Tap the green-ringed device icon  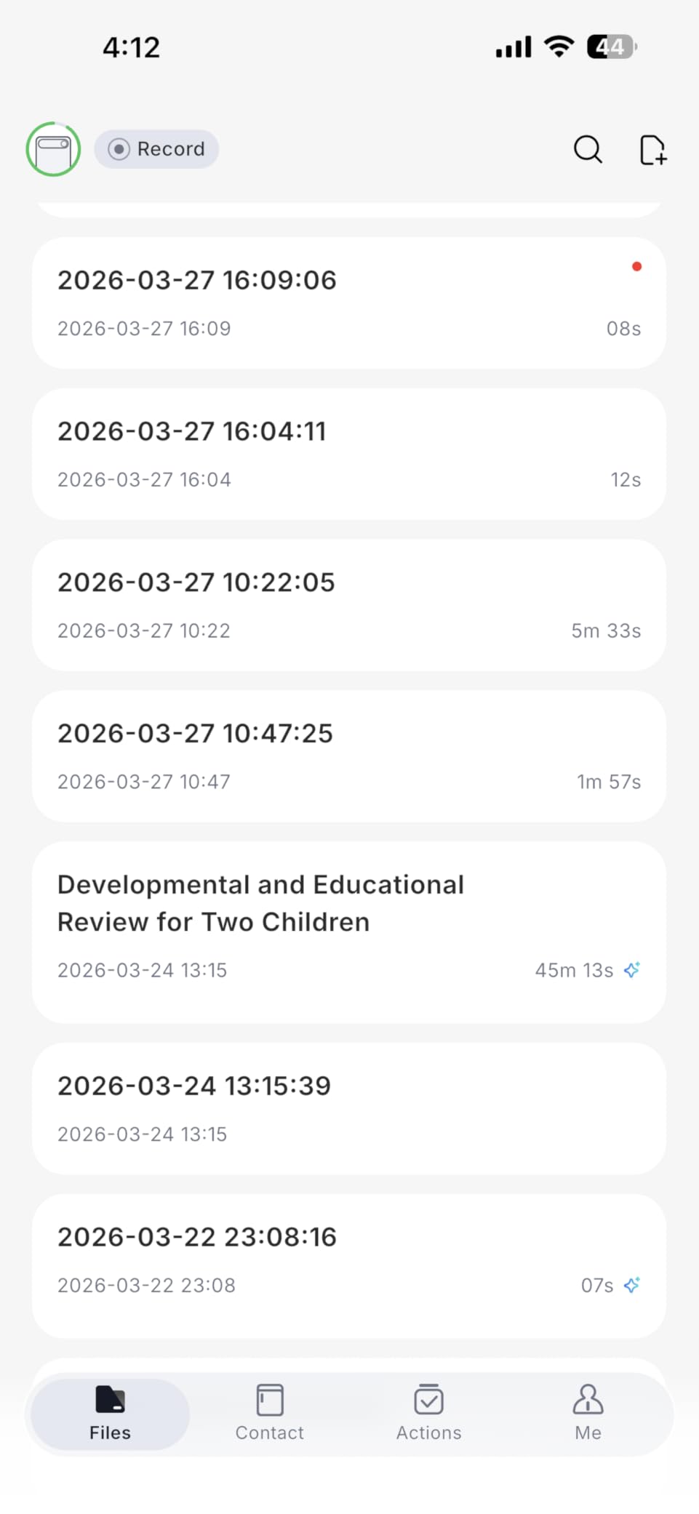coord(53,149)
